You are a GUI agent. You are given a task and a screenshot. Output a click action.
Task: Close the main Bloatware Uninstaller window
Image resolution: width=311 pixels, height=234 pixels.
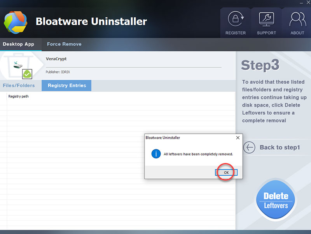[308, 3]
